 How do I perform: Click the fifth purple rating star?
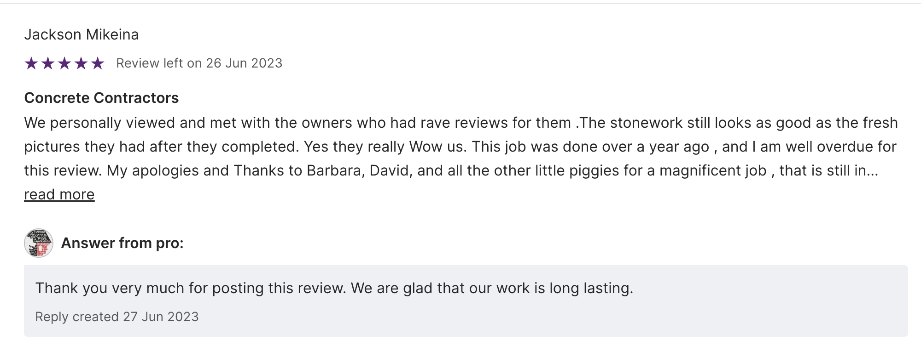point(98,63)
